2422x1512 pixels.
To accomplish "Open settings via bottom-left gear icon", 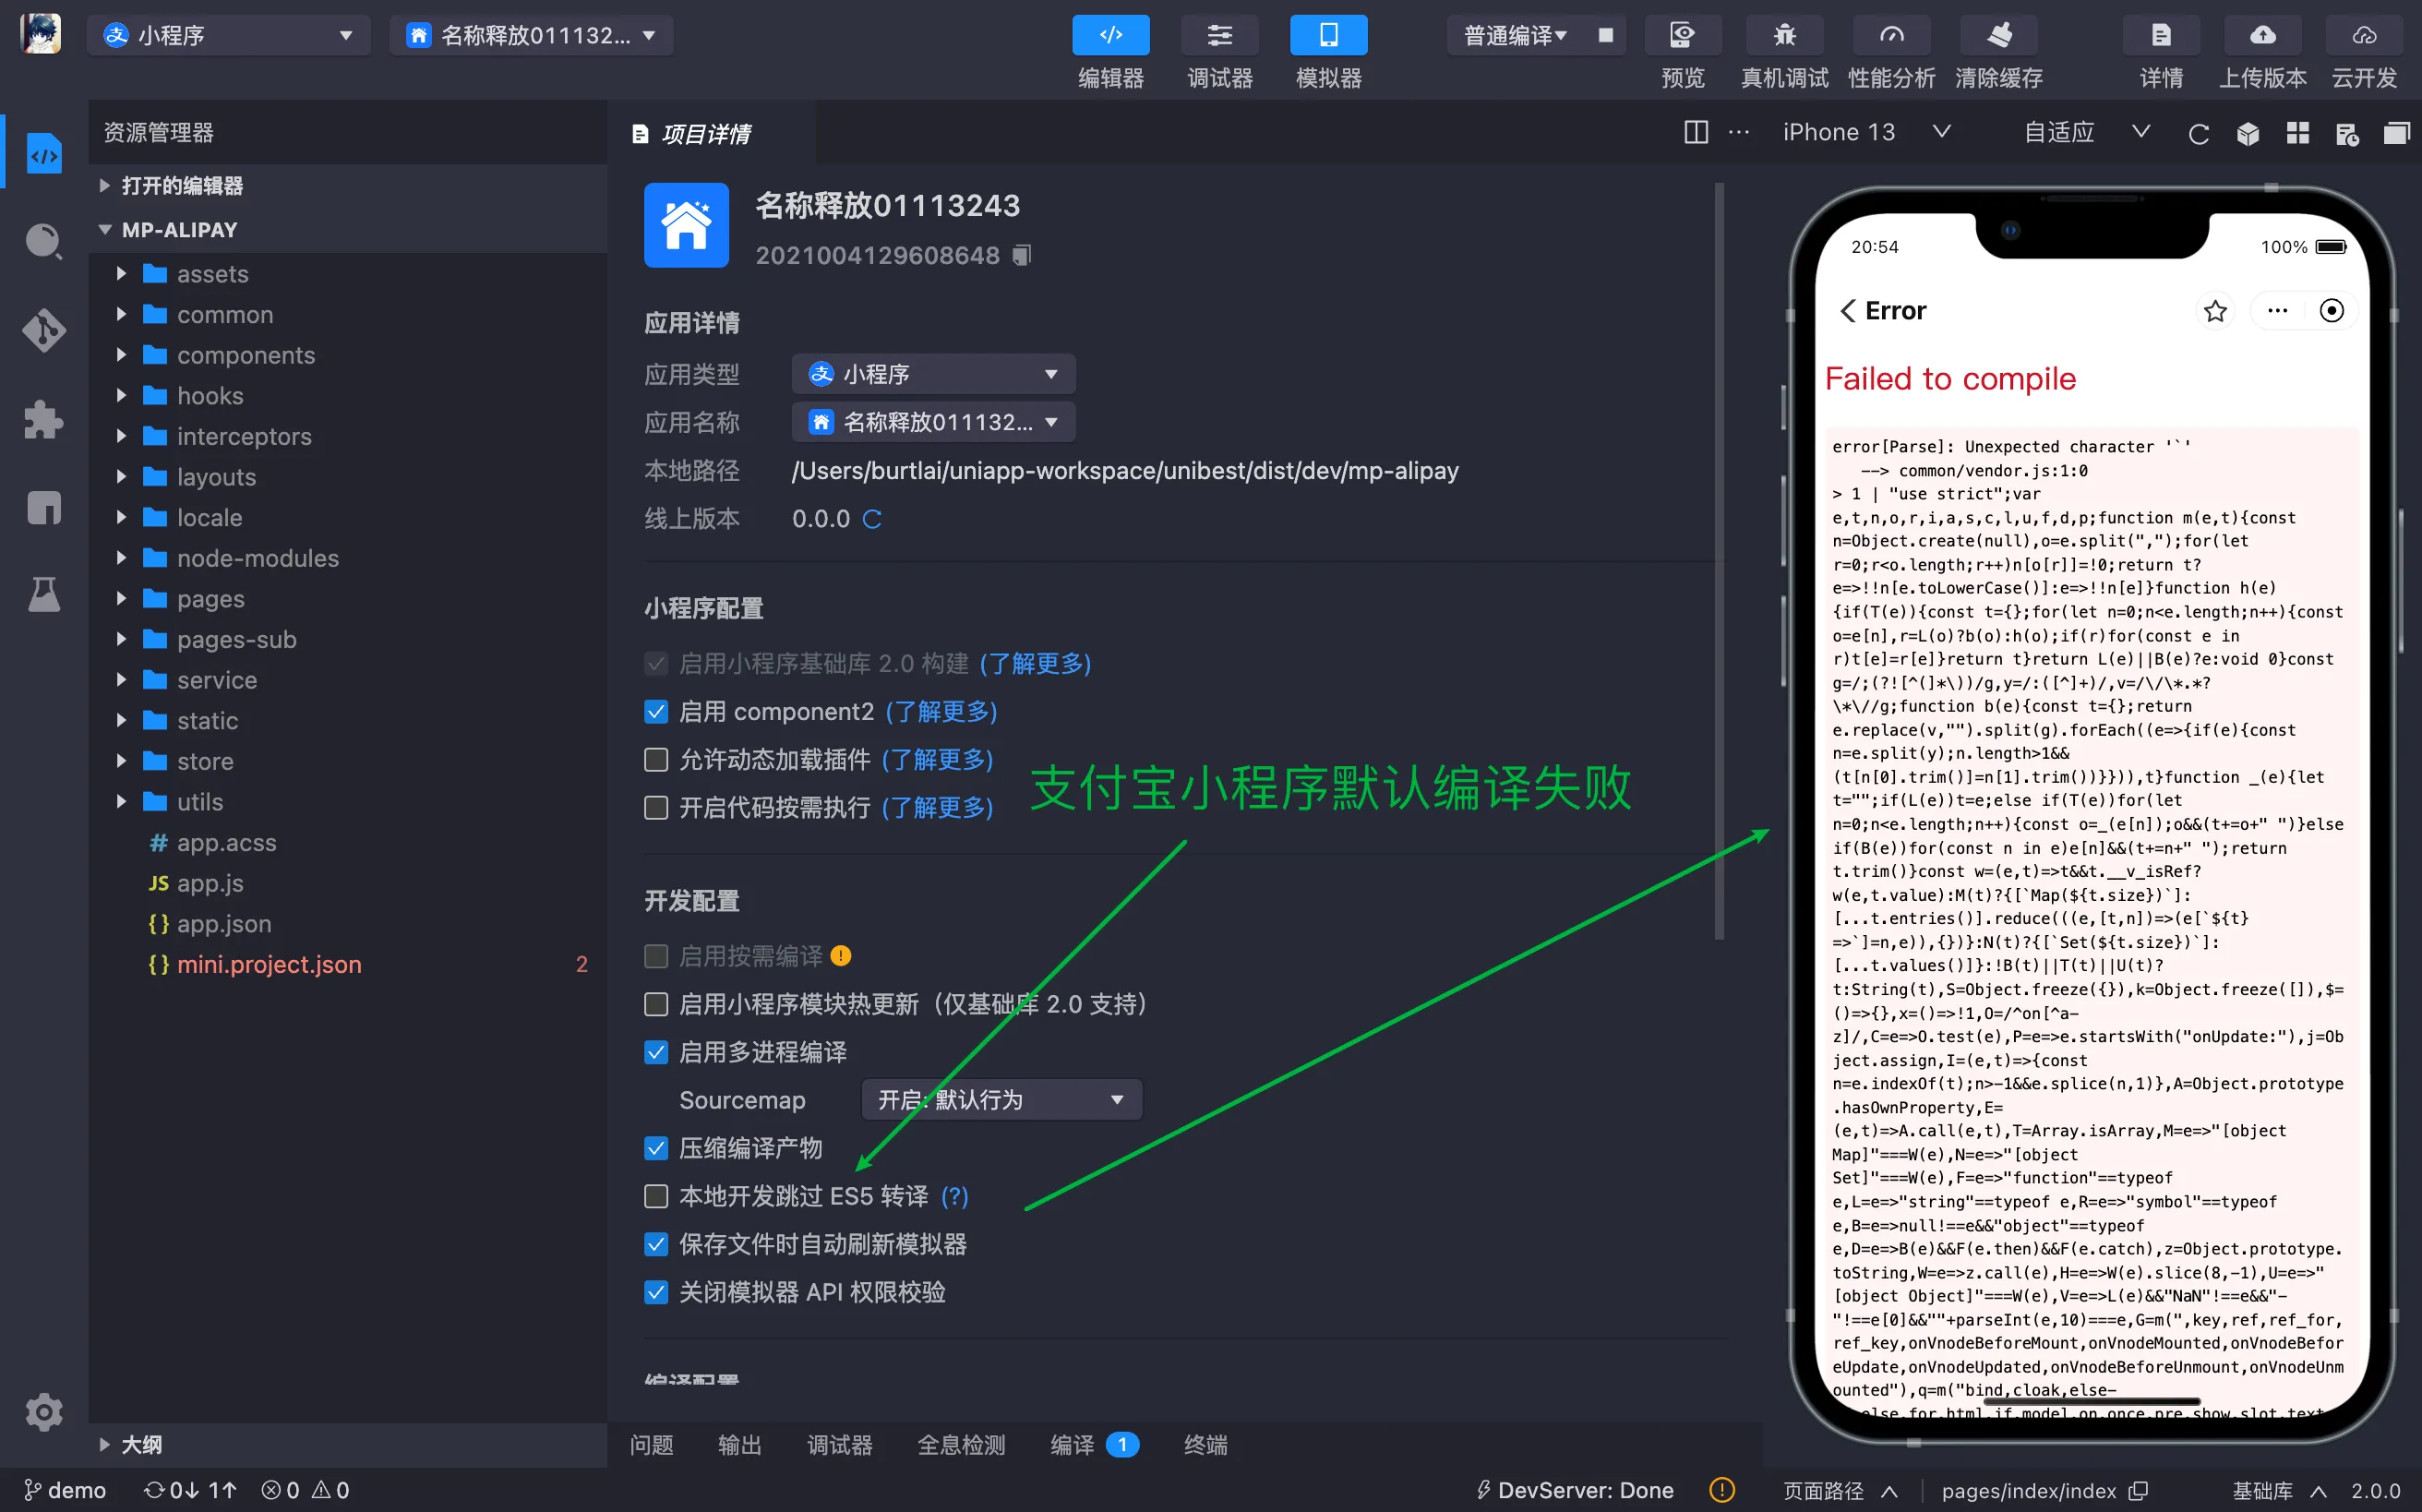I will [43, 1412].
